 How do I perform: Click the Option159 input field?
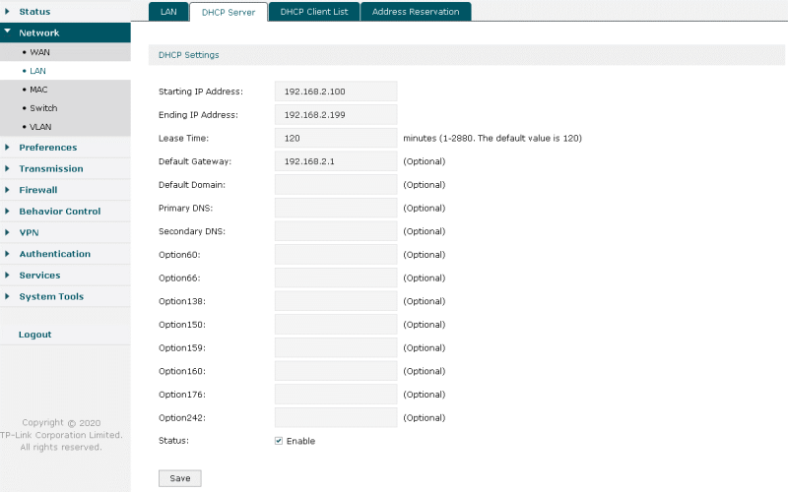336,347
